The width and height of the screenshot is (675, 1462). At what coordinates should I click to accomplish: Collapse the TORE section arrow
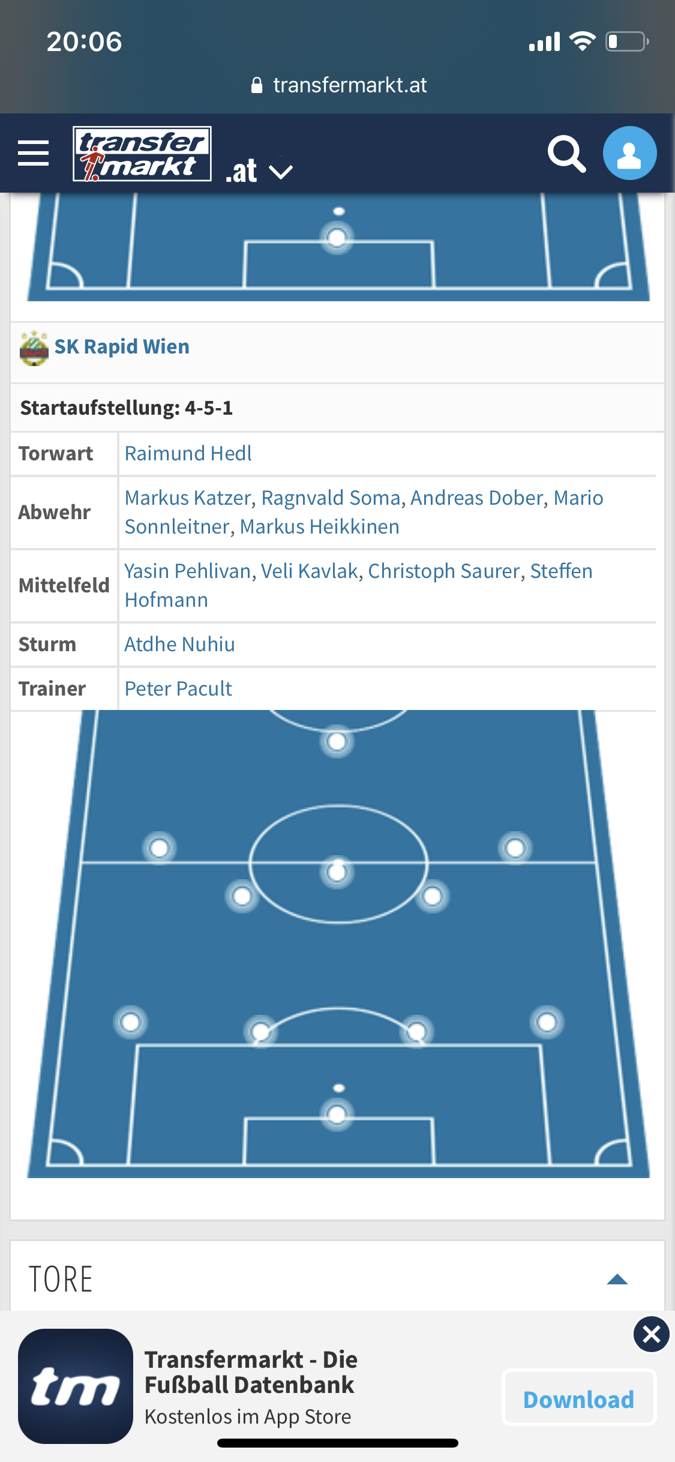pyautogui.click(x=617, y=1279)
